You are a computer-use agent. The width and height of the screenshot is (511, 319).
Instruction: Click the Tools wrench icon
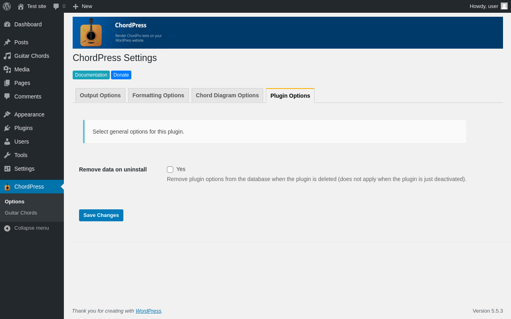[x=7, y=155]
